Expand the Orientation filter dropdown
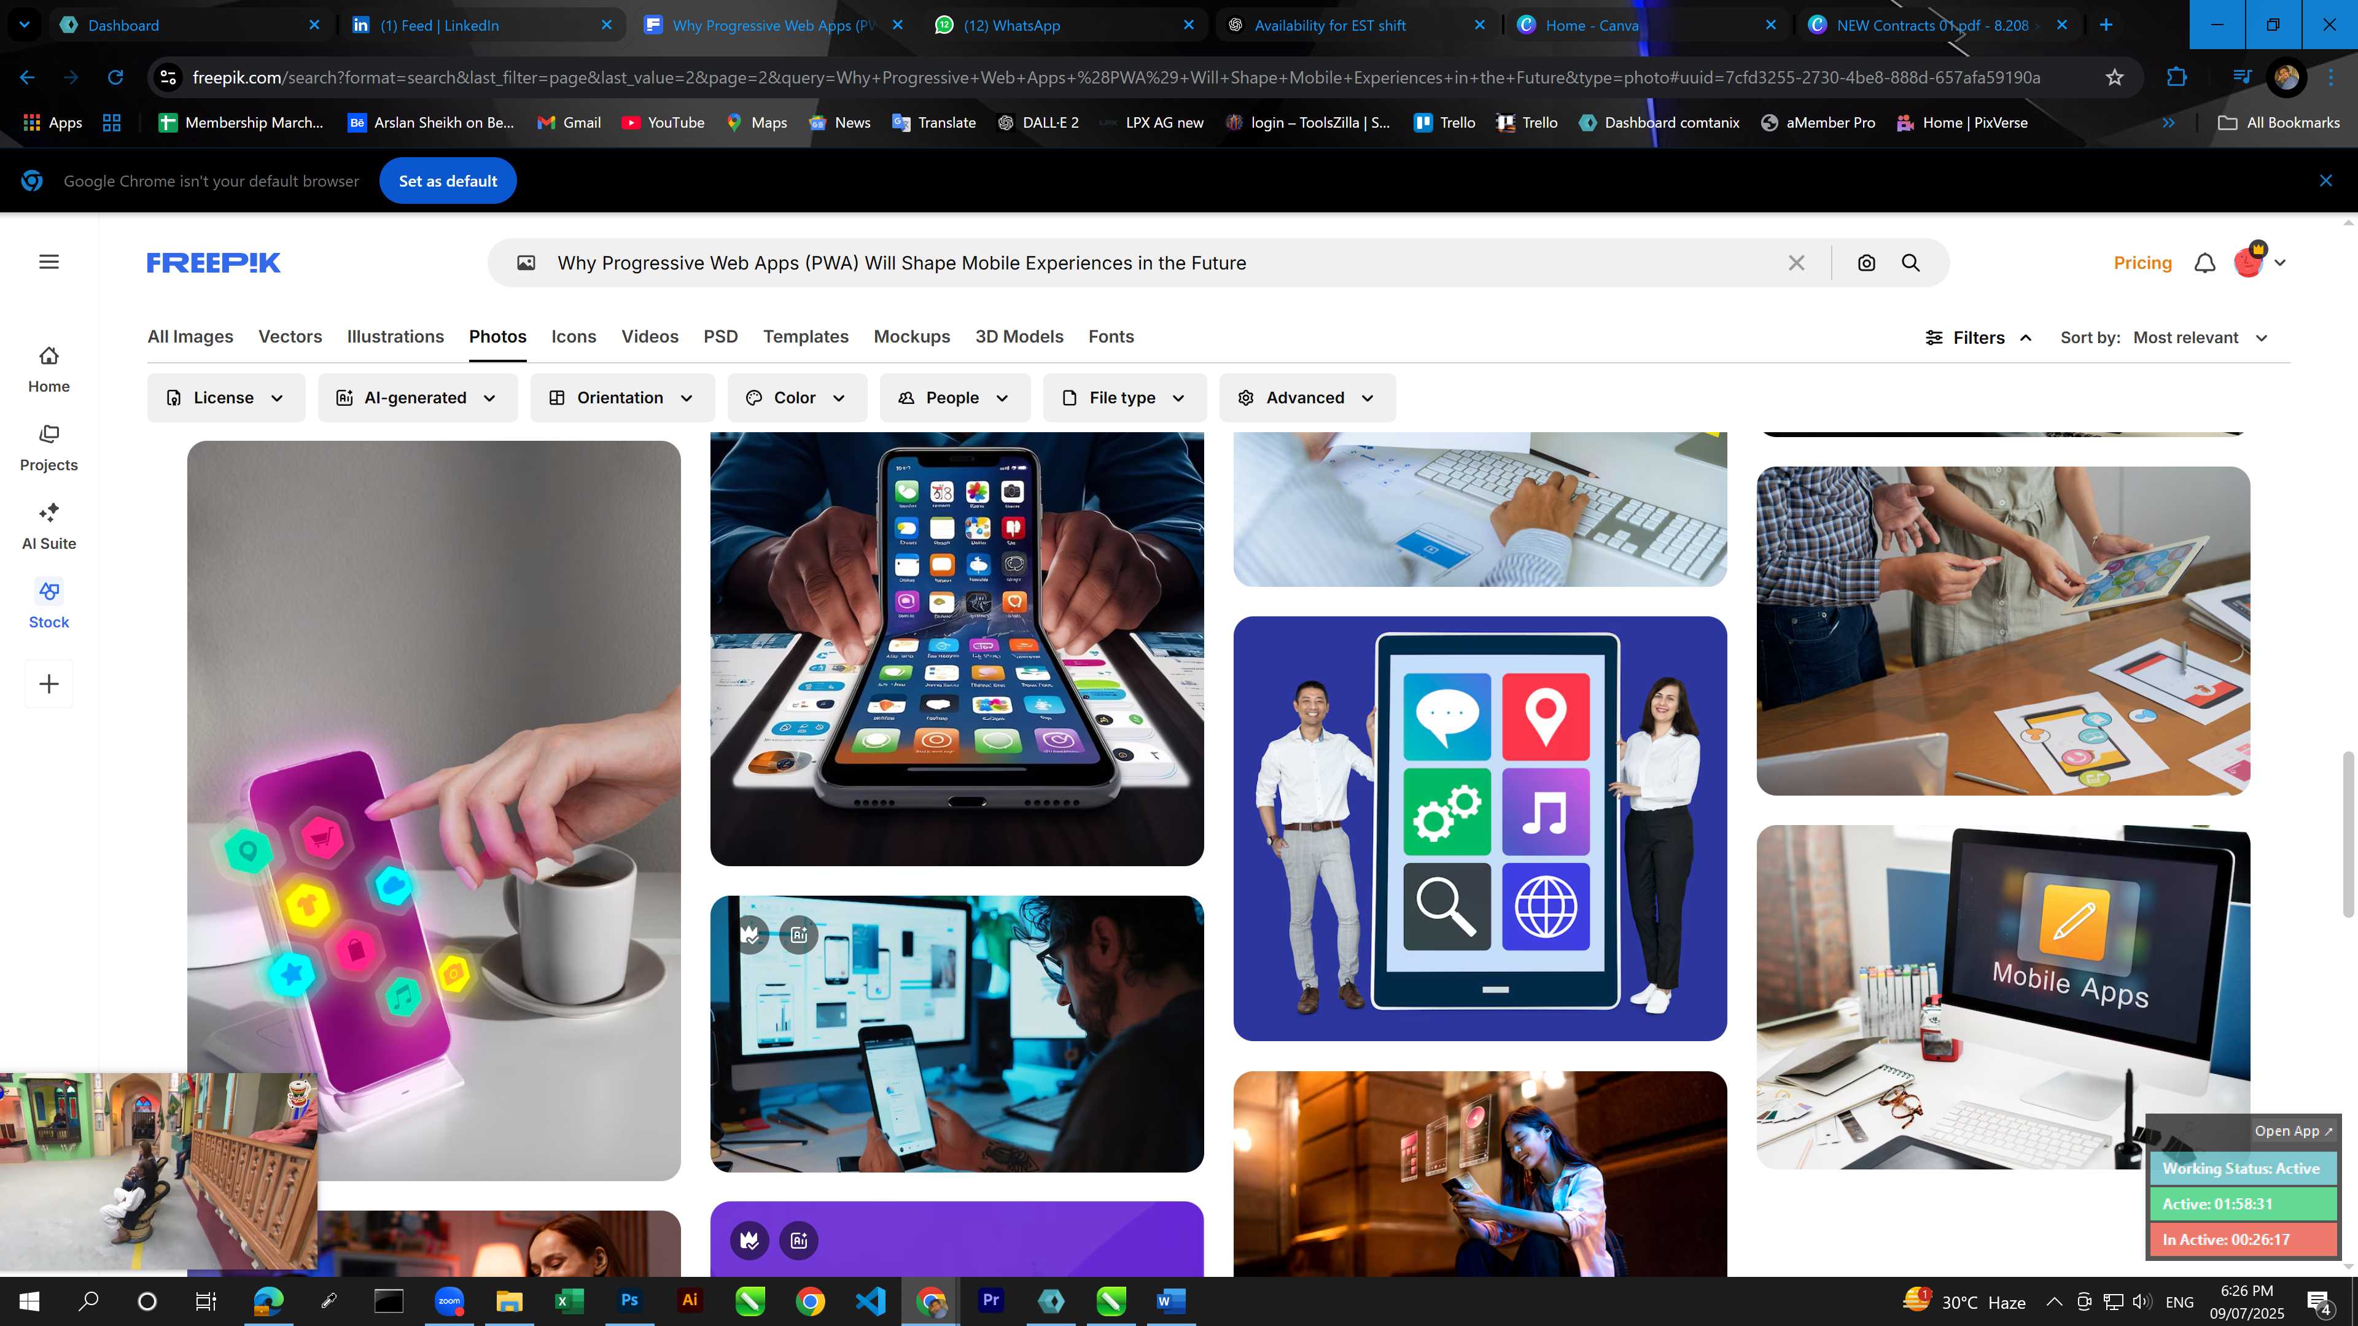Image resolution: width=2358 pixels, height=1326 pixels. pyautogui.click(x=623, y=397)
